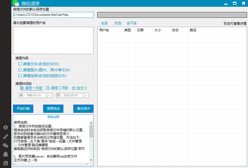
Task: Open the start date 1900-01-01 calendar dropdown
Action: coord(48,95)
